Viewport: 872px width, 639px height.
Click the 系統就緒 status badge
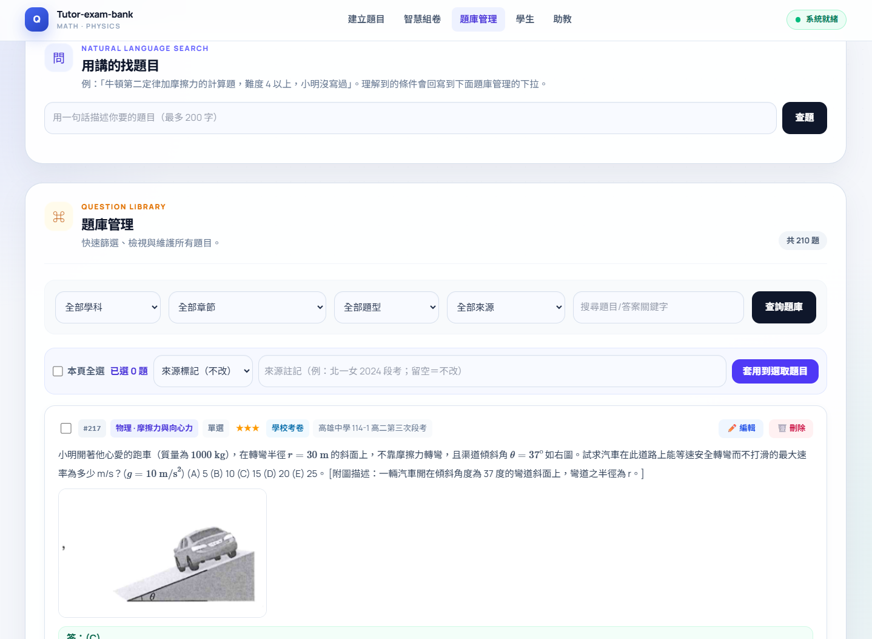click(816, 19)
